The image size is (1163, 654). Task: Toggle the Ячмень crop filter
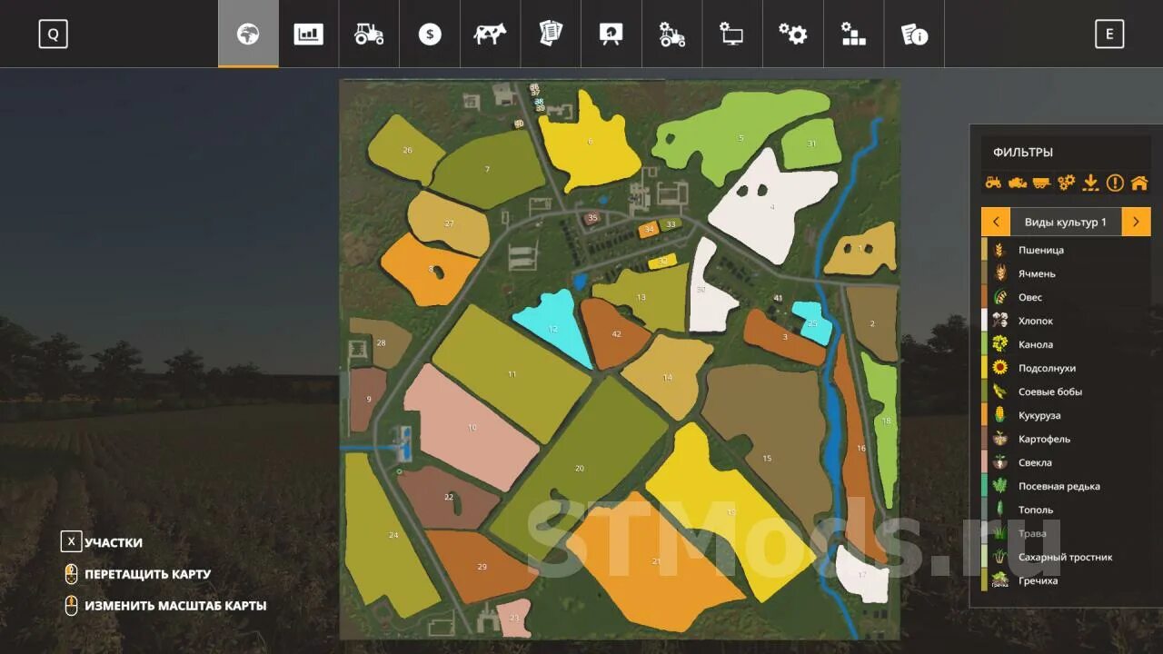(x=1066, y=273)
